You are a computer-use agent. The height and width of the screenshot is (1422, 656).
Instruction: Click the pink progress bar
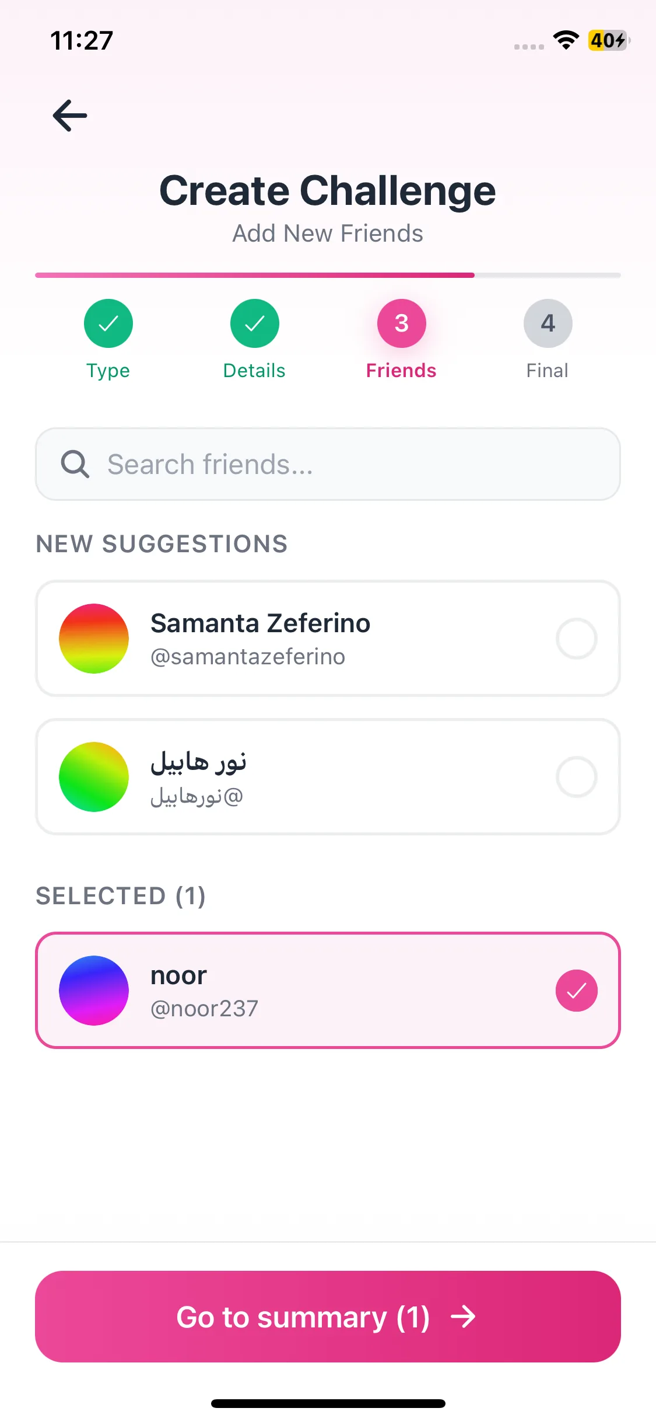coord(255,275)
